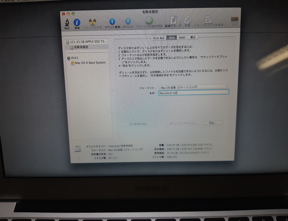Click the used space value 10.73 GB
288x221 pixels.
click(188, 153)
